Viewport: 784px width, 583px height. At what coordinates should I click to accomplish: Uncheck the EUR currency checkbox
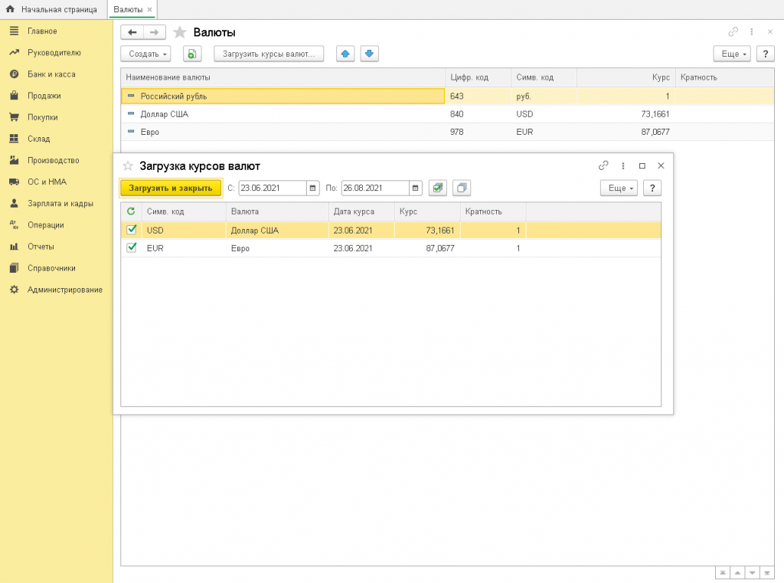(x=132, y=247)
